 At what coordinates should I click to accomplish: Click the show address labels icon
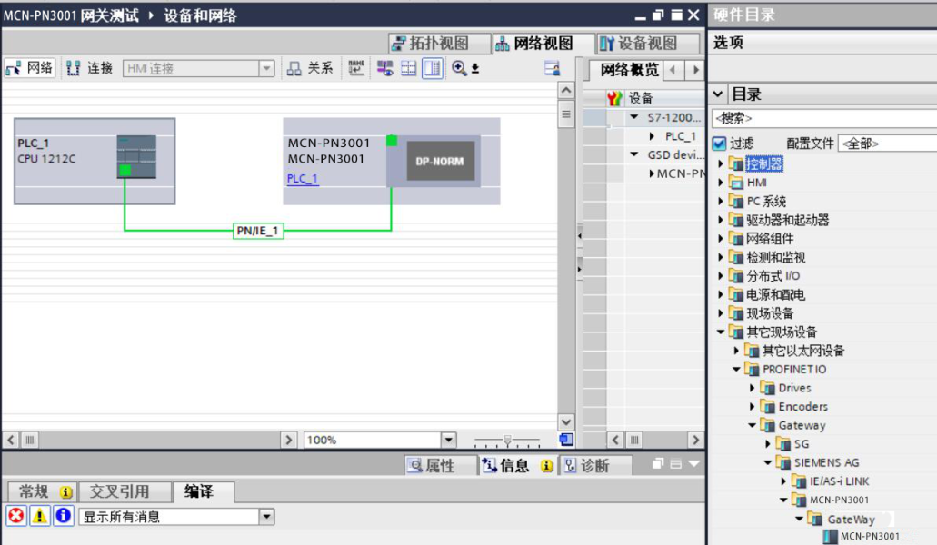[385, 68]
